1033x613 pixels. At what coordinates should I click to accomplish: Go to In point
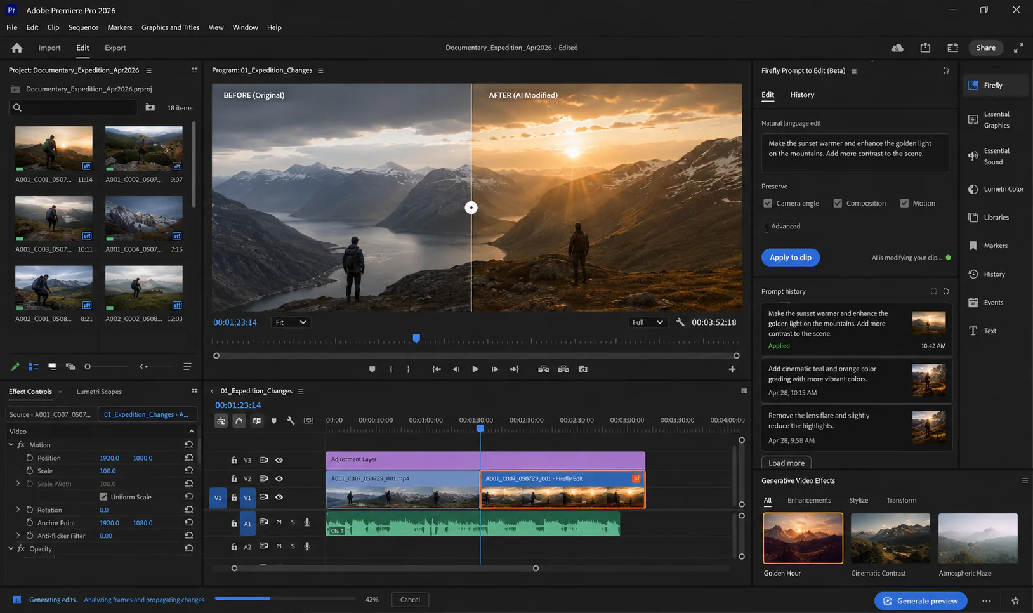point(437,369)
